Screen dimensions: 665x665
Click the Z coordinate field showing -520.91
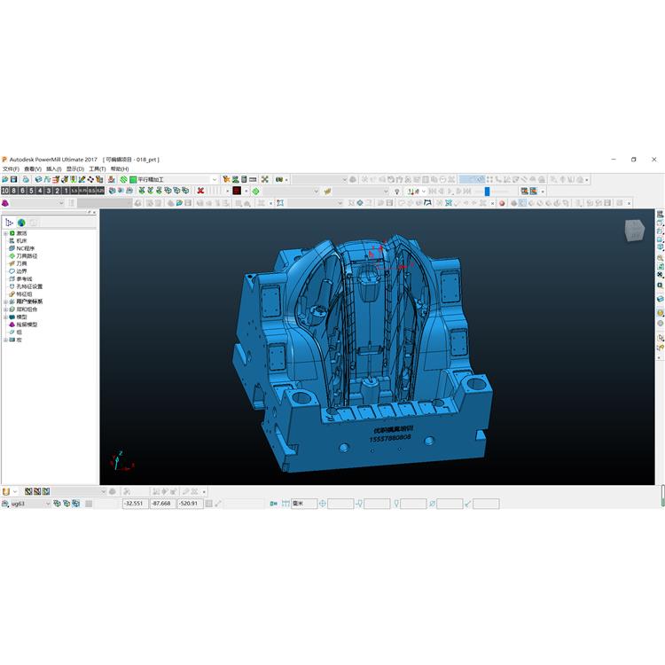pyautogui.click(x=190, y=504)
